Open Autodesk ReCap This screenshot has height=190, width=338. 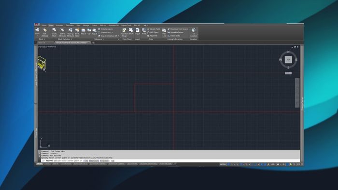[124, 32]
